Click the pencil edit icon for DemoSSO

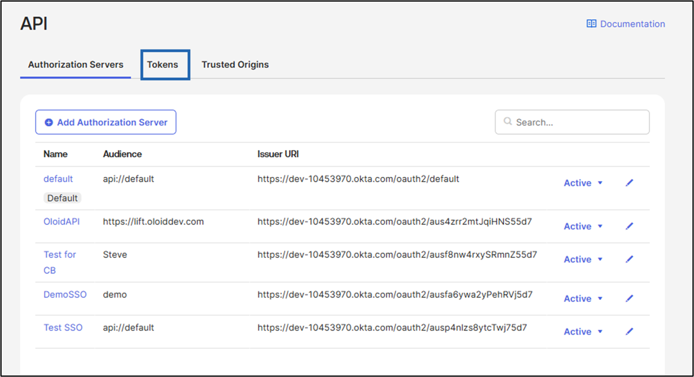[629, 299]
